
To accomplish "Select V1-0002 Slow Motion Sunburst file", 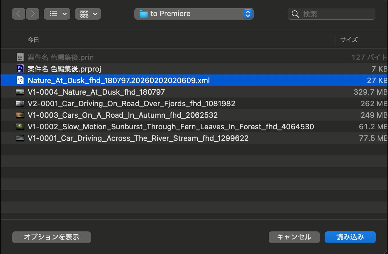I will pos(171,127).
